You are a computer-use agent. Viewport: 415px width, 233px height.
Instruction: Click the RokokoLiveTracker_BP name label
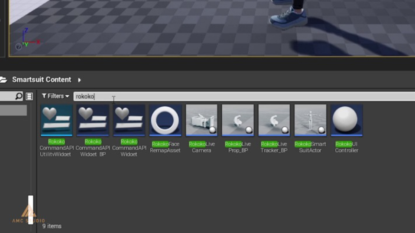click(x=274, y=147)
